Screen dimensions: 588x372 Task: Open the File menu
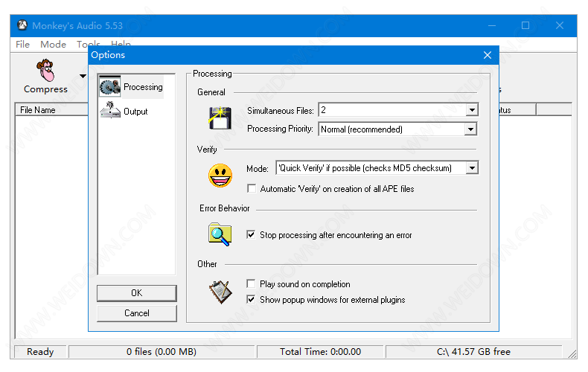(22, 44)
